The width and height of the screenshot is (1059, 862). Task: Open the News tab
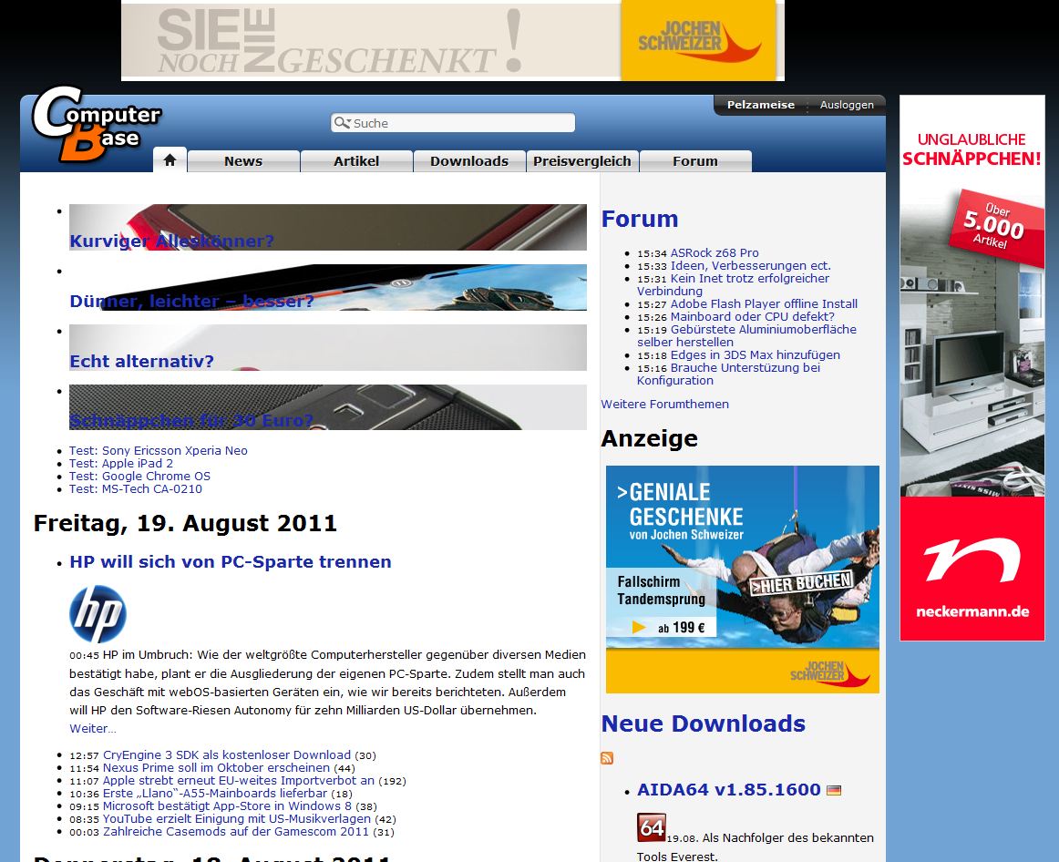click(x=243, y=161)
